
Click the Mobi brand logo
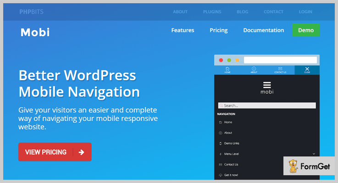[35, 32]
